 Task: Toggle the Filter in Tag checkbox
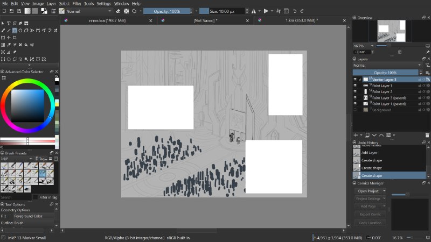point(36,197)
